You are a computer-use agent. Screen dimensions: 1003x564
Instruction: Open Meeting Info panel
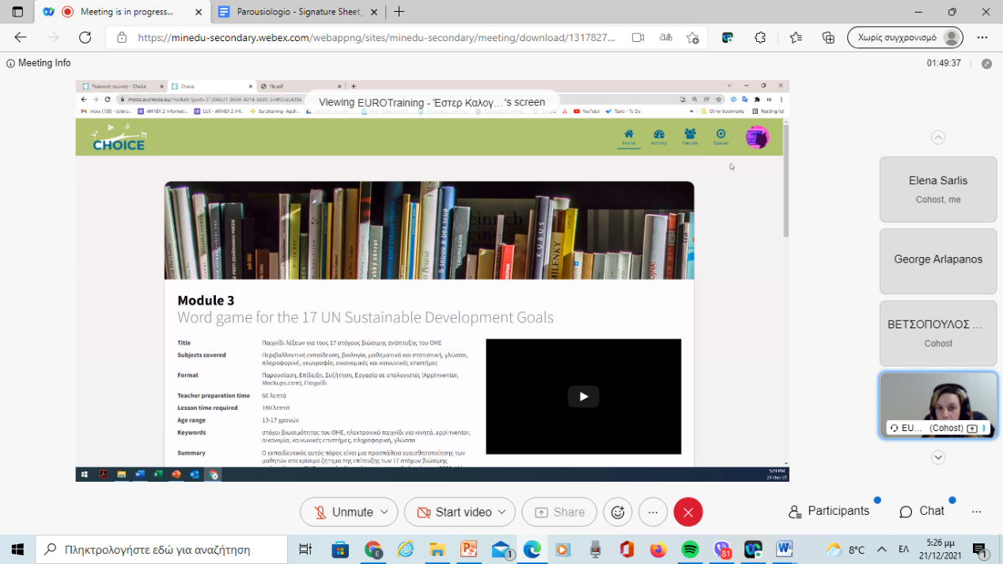[38, 63]
